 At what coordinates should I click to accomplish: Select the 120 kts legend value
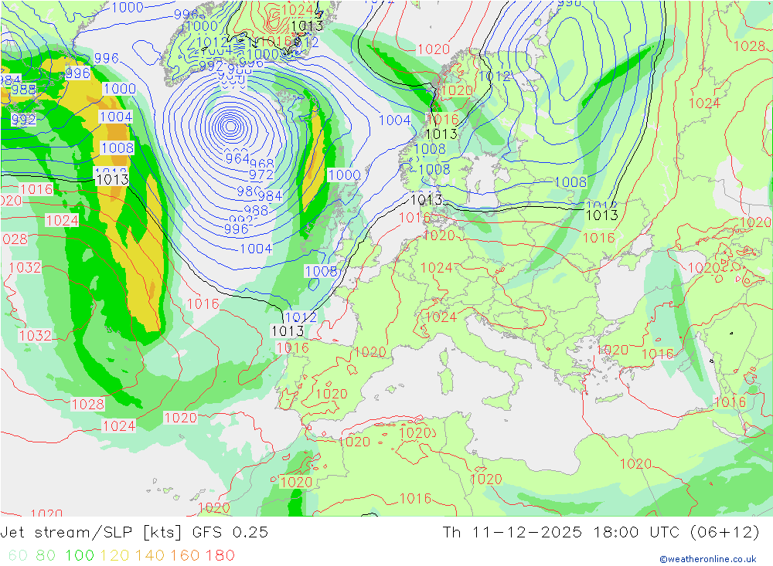[114, 556]
